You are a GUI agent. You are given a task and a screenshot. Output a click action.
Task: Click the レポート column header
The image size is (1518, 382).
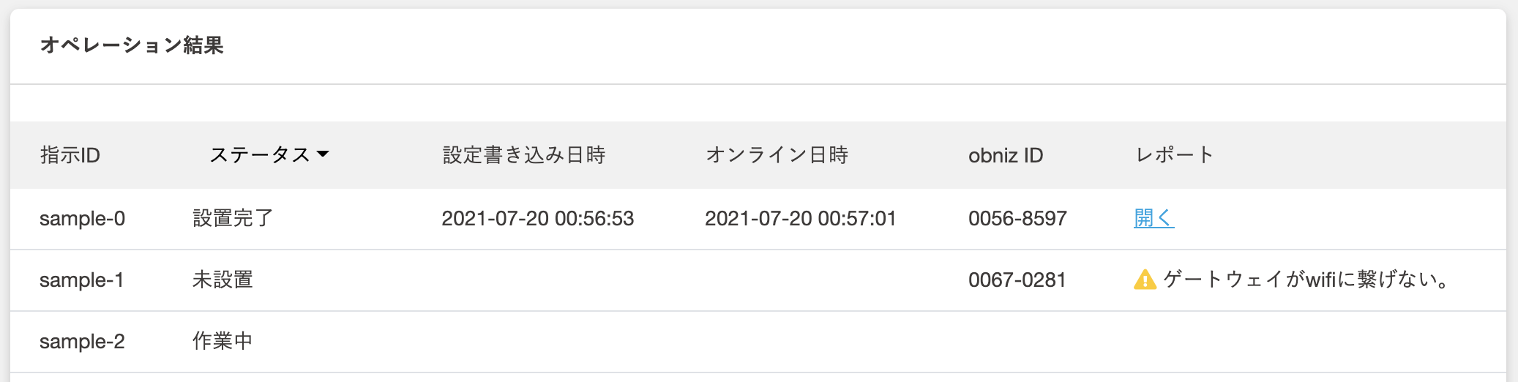(1174, 155)
